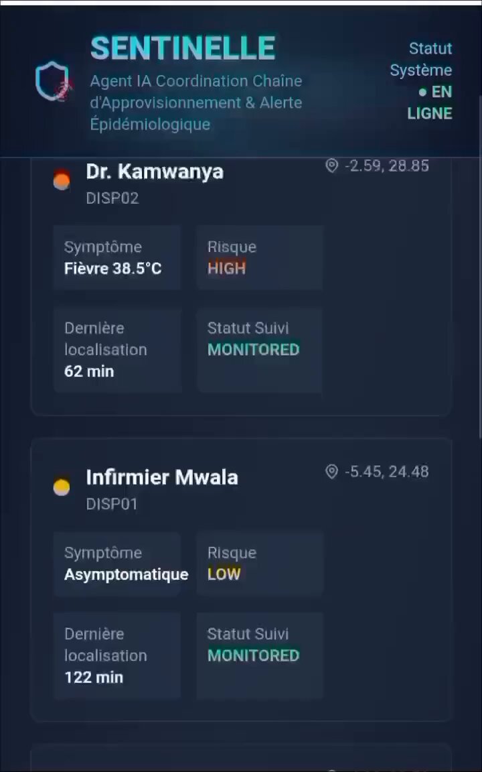Click the Asymptomatique symptom tile
The image size is (482, 772).
click(117, 564)
